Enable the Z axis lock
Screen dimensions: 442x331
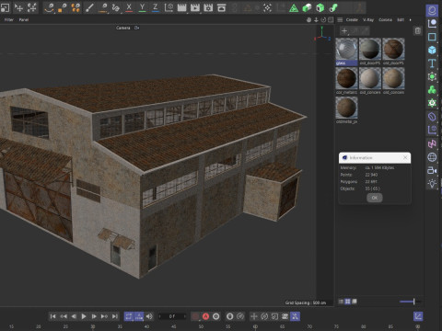coord(156,7)
